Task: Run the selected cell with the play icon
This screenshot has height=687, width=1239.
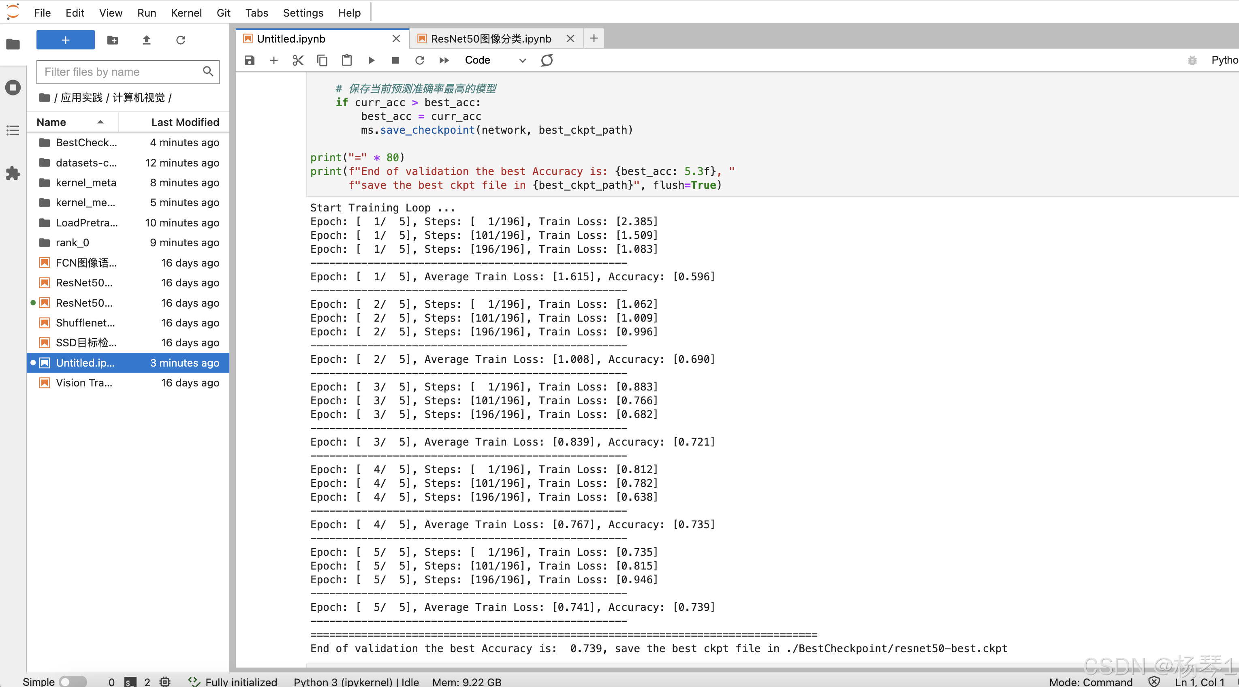Action: point(371,60)
